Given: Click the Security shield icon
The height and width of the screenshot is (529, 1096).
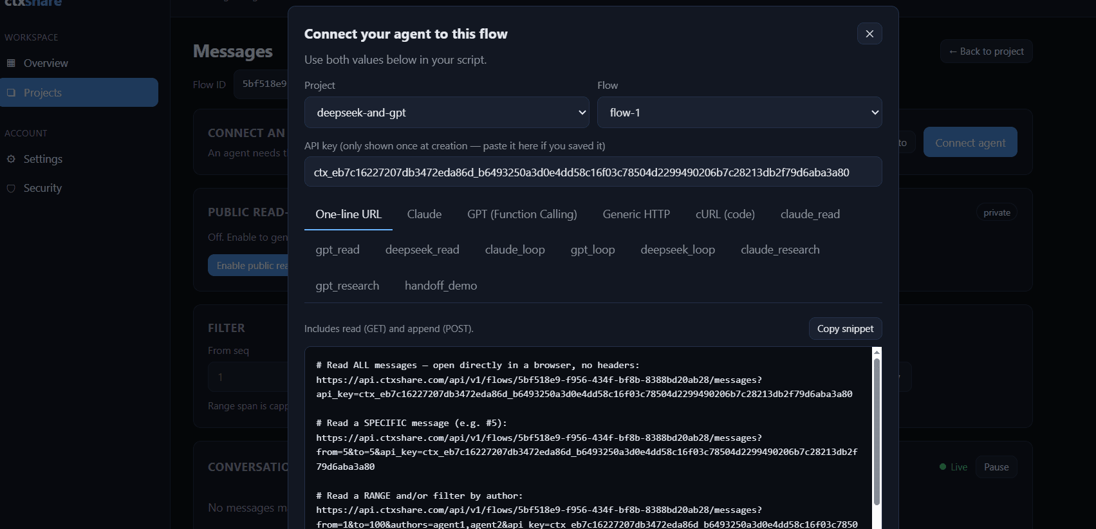Looking at the screenshot, I should pyautogui.click(x=11, y=188).
